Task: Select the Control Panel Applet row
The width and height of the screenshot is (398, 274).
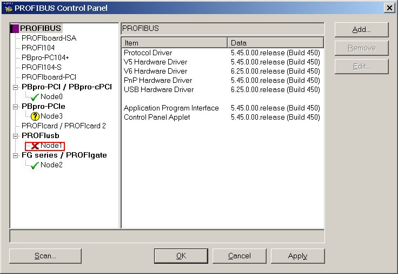Action: click(222, 117)
